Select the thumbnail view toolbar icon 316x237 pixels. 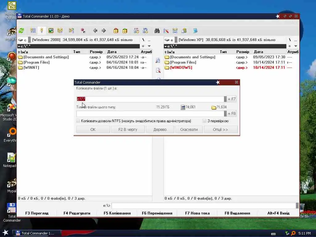pos(51,31)
